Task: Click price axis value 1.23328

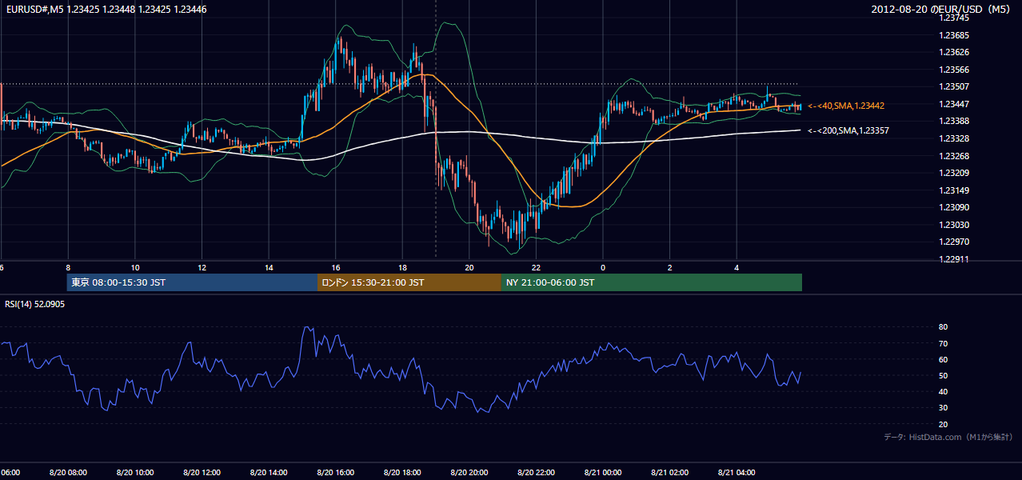Action: 954,138
